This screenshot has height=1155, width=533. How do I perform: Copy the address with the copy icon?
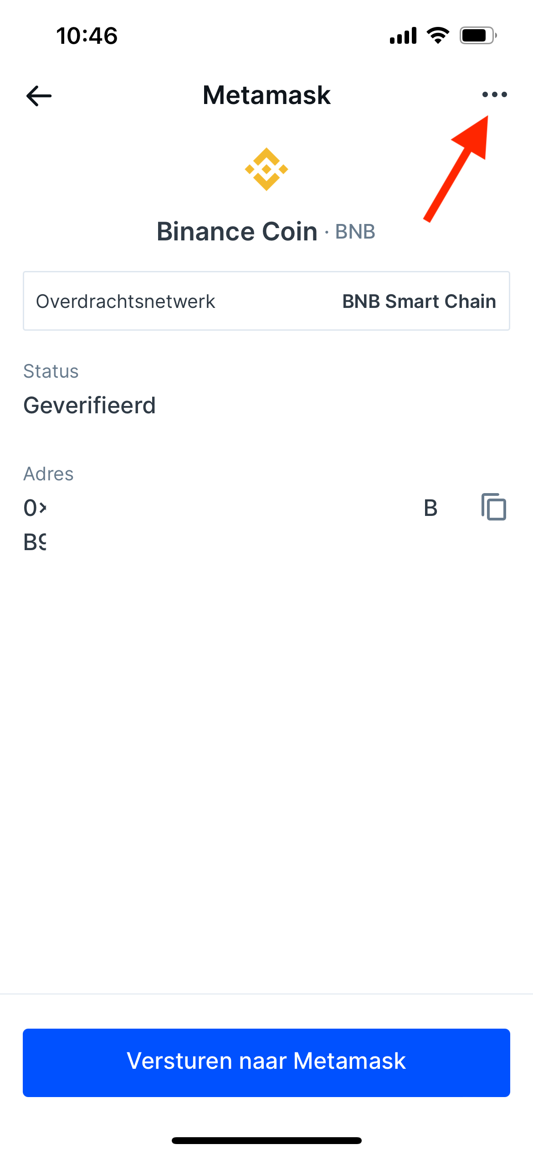(x=494, y=507)
